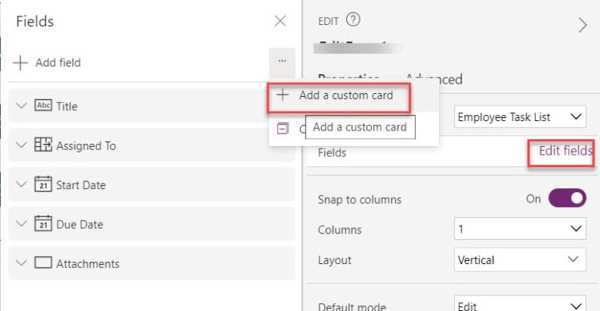Click the help question mark next to EDIT
The height and width of the screenshot is (311, 600).
tap(353, 20)
